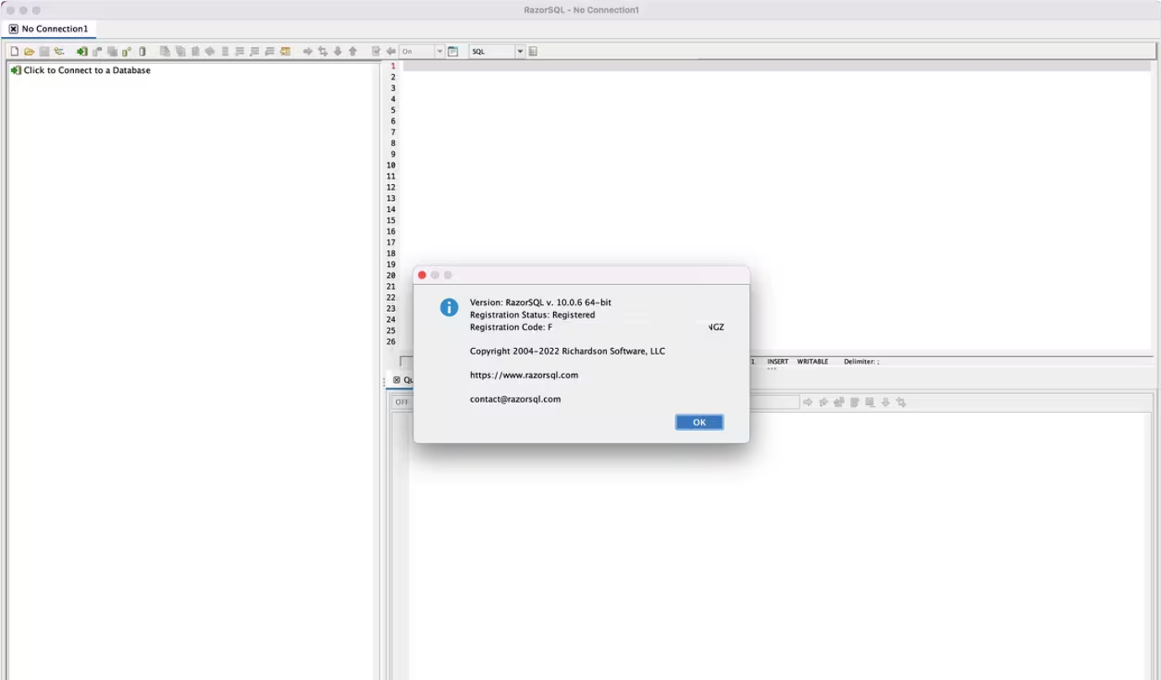Open a file with the yellow folder icon
1161x680 pixels.
(x=29, y=51)
